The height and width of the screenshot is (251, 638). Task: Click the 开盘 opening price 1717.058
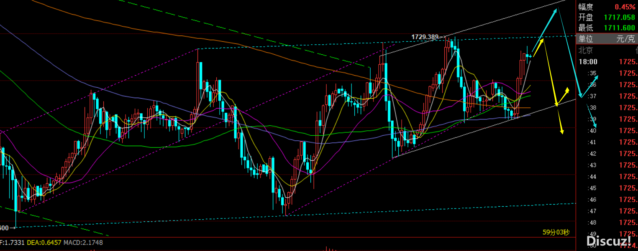(619, 18)
